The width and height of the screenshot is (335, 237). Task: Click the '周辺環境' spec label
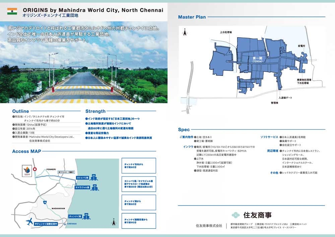(x=273, y=151)
